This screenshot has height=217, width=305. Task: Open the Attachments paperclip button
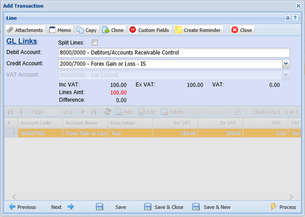(x=26, y=30)
